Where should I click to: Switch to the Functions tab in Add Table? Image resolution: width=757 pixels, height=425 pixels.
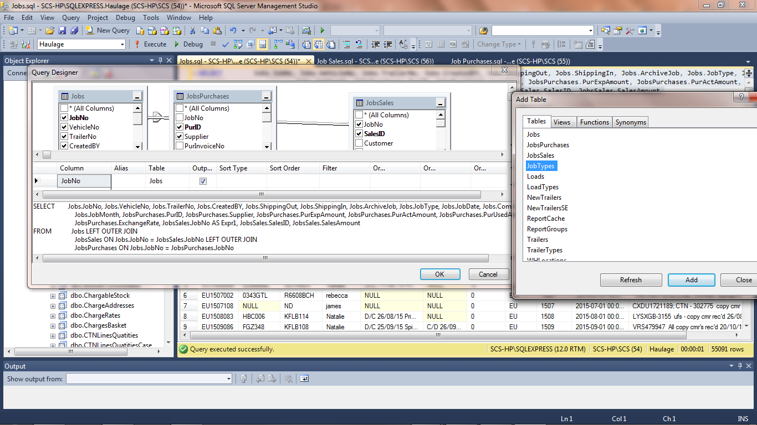595,122
